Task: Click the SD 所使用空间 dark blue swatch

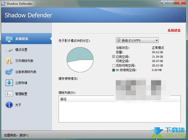Action: 114,70
